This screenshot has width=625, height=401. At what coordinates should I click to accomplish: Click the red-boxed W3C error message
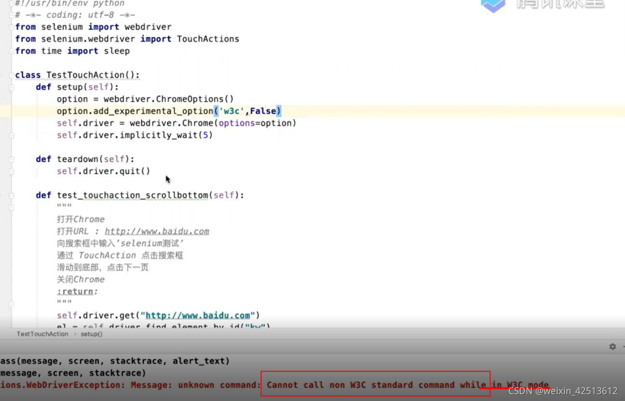coord(376,385)
